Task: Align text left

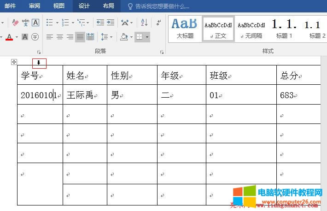Action: 50,37
